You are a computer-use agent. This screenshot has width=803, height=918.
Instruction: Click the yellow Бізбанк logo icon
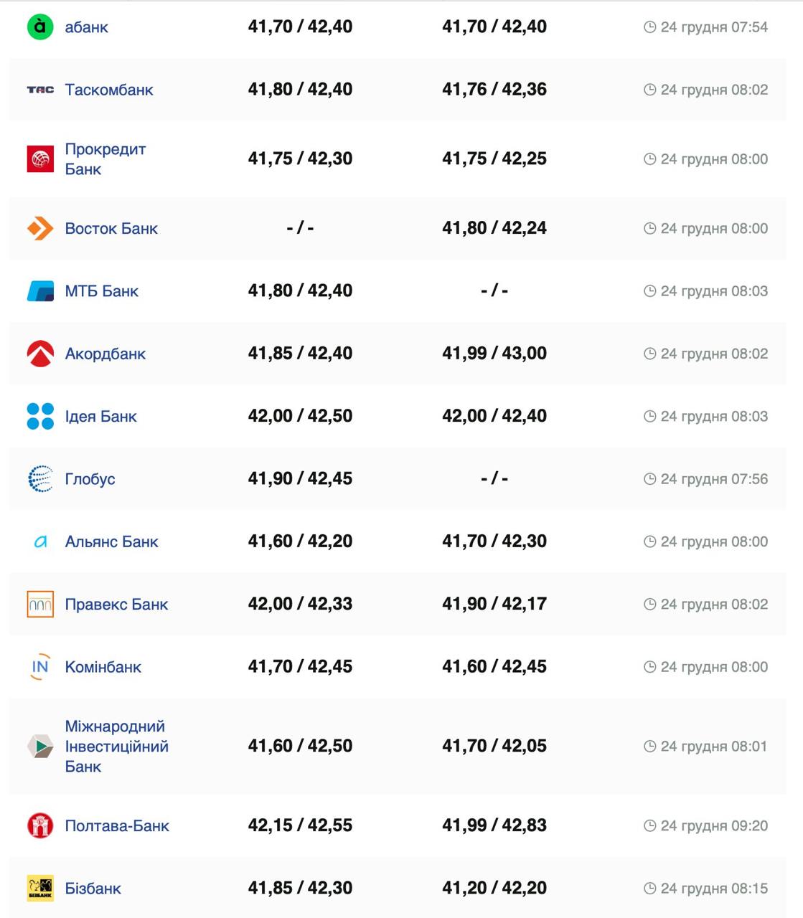[40, 888]
